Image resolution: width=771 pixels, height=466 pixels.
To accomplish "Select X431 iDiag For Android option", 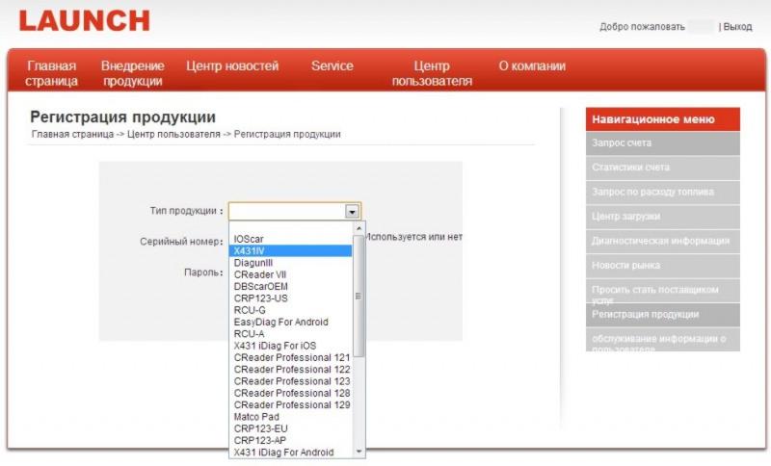I will pyautogui.click(x=291, y=452).
